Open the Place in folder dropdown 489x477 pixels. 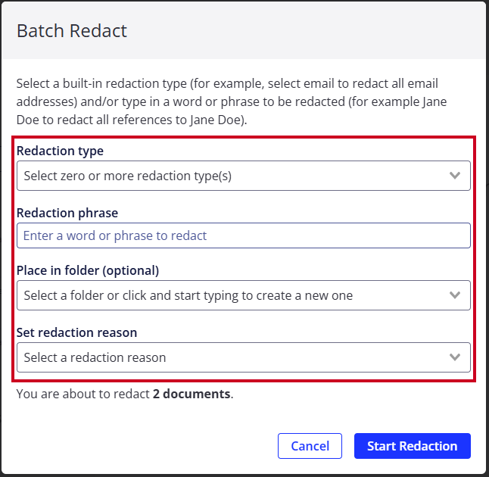(244, 295)
